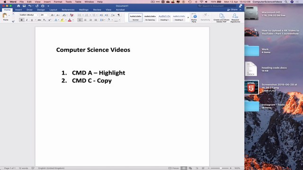Open Spotlight search in menu bar
Image resolution: width=303 pixels, height=170 pixels.
286,2
